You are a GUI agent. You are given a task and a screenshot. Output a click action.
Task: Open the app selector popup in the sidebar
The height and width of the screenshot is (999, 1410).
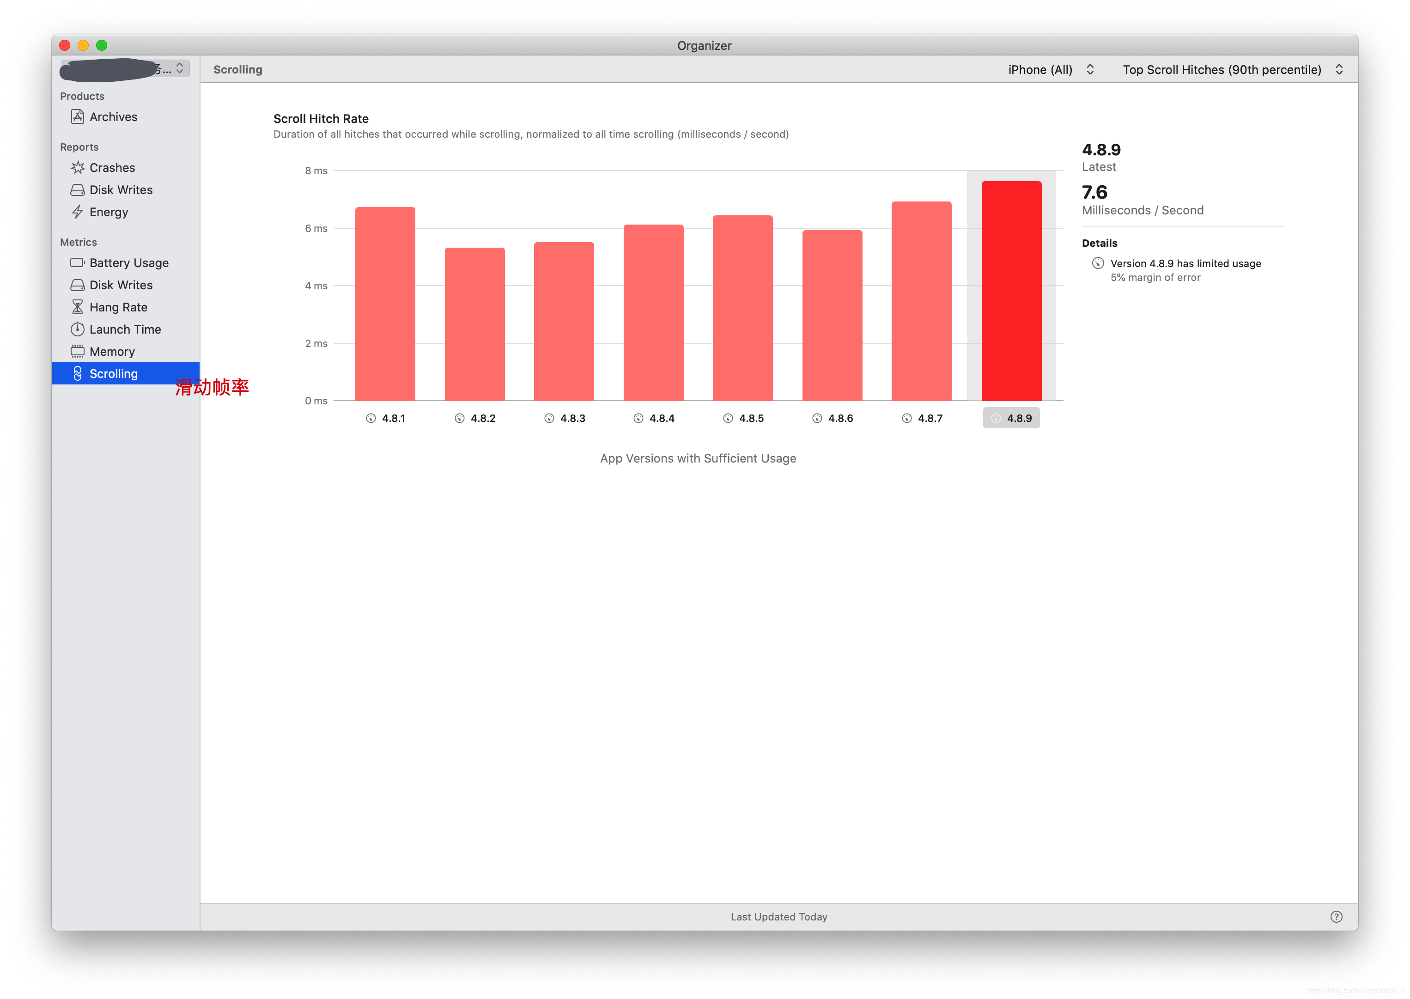pyautogui.click(x=125, y=68)
